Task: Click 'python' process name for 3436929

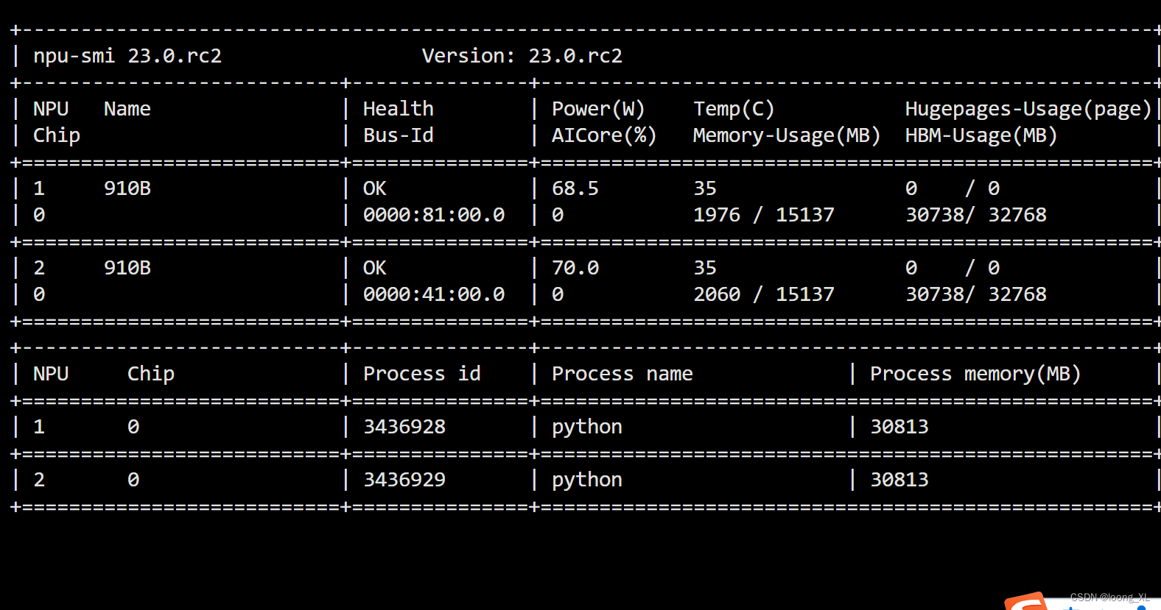Action: 587,480
